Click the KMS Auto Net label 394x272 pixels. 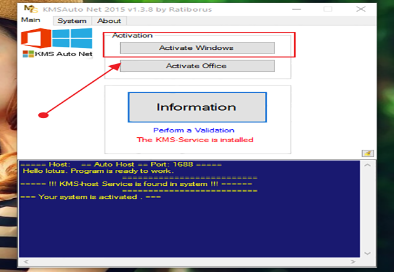click(57, 54)
